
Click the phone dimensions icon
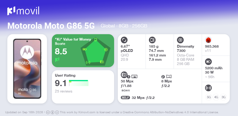[x=152, y=40]
